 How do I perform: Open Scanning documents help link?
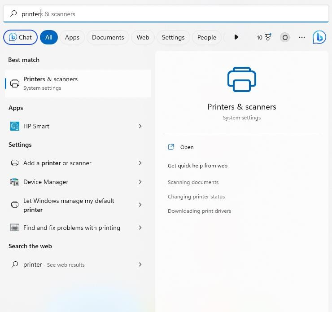[x=193, y=182]
